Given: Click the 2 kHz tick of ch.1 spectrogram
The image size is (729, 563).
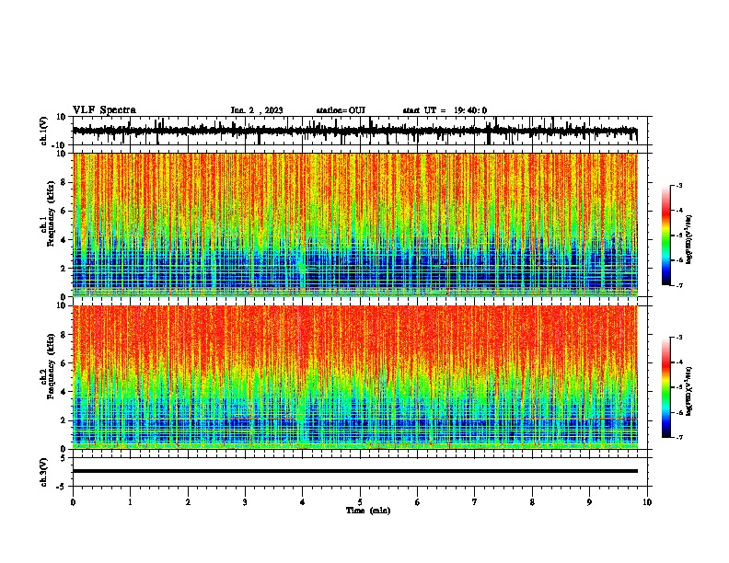Looking at the screenshot, I should (64, 268).
